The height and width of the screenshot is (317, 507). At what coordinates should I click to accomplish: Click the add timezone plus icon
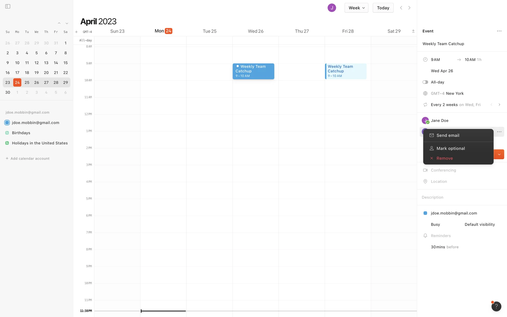[x=76, y=32]
